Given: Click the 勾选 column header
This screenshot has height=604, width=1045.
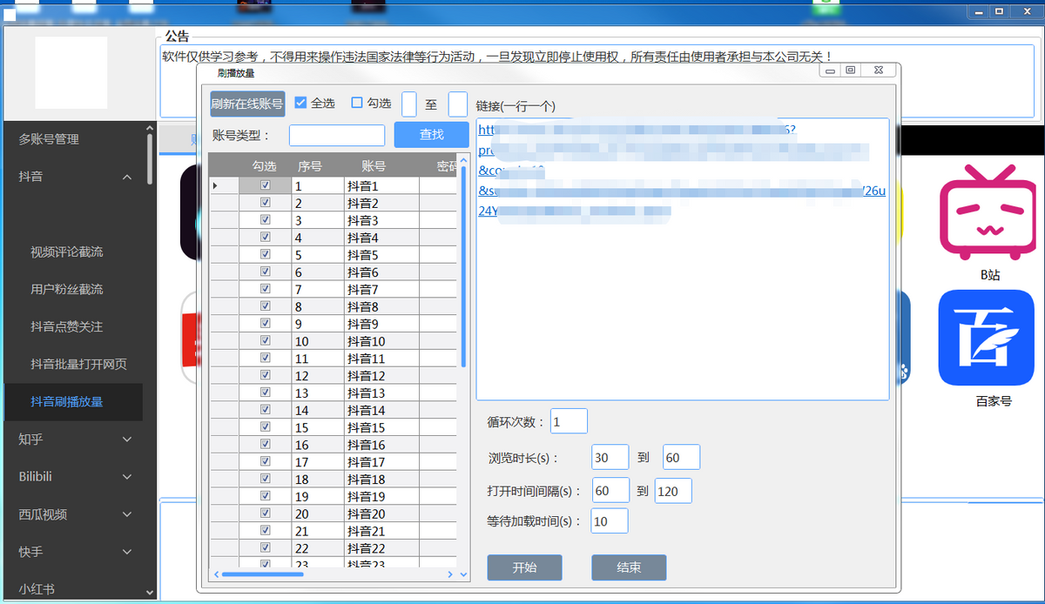Looking at the screenshot, I should tap(264, 165).
